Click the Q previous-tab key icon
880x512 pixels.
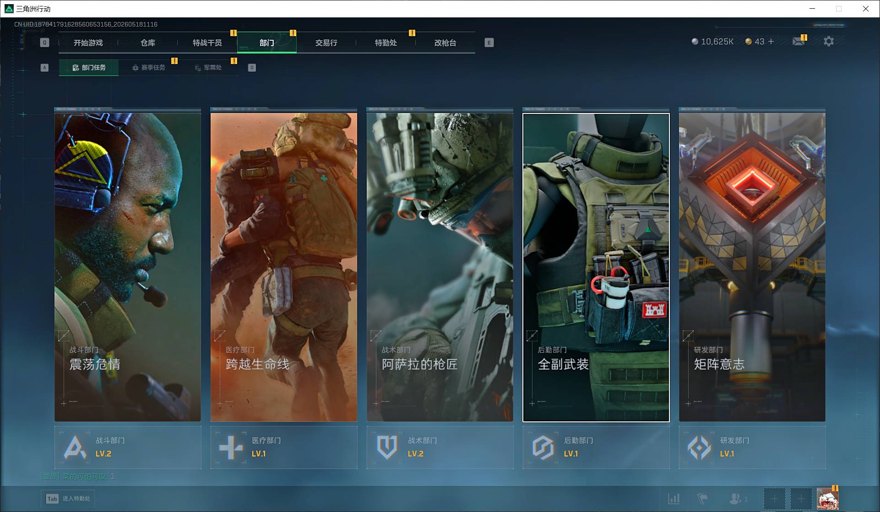(x=44, y=43)
